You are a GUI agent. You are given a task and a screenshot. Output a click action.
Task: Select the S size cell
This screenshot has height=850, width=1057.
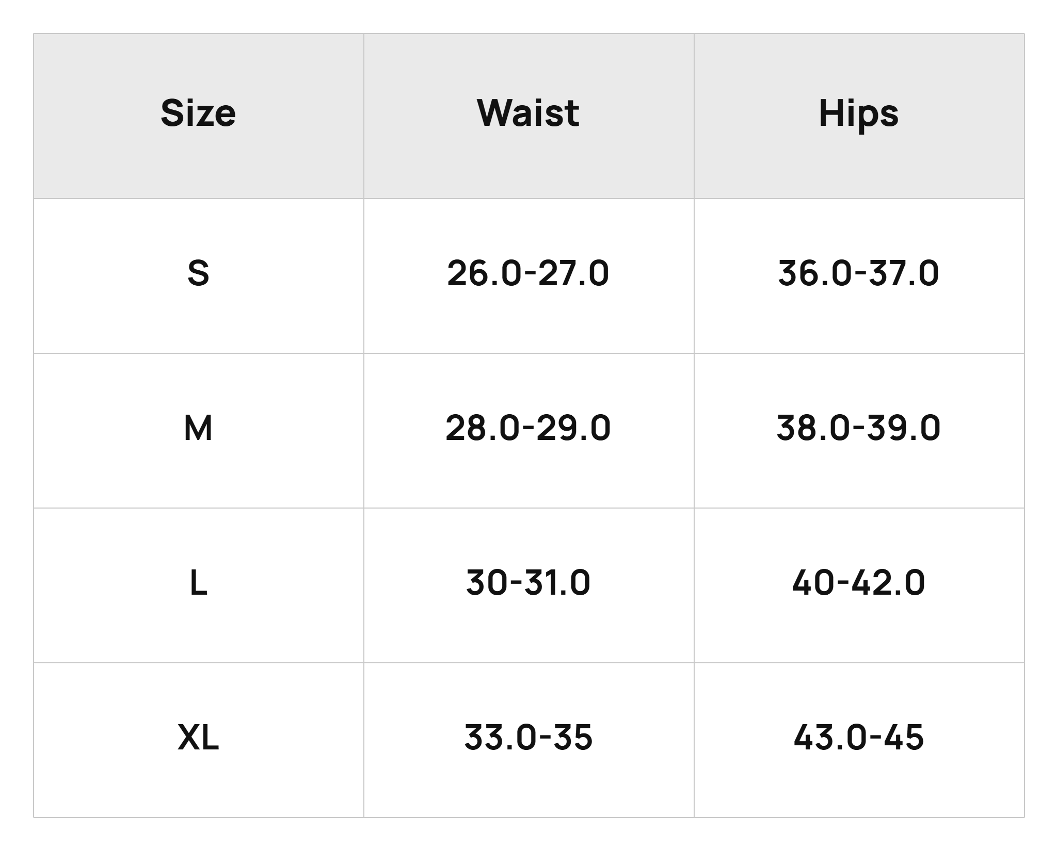pyautogui.click(x=199, y=276)
